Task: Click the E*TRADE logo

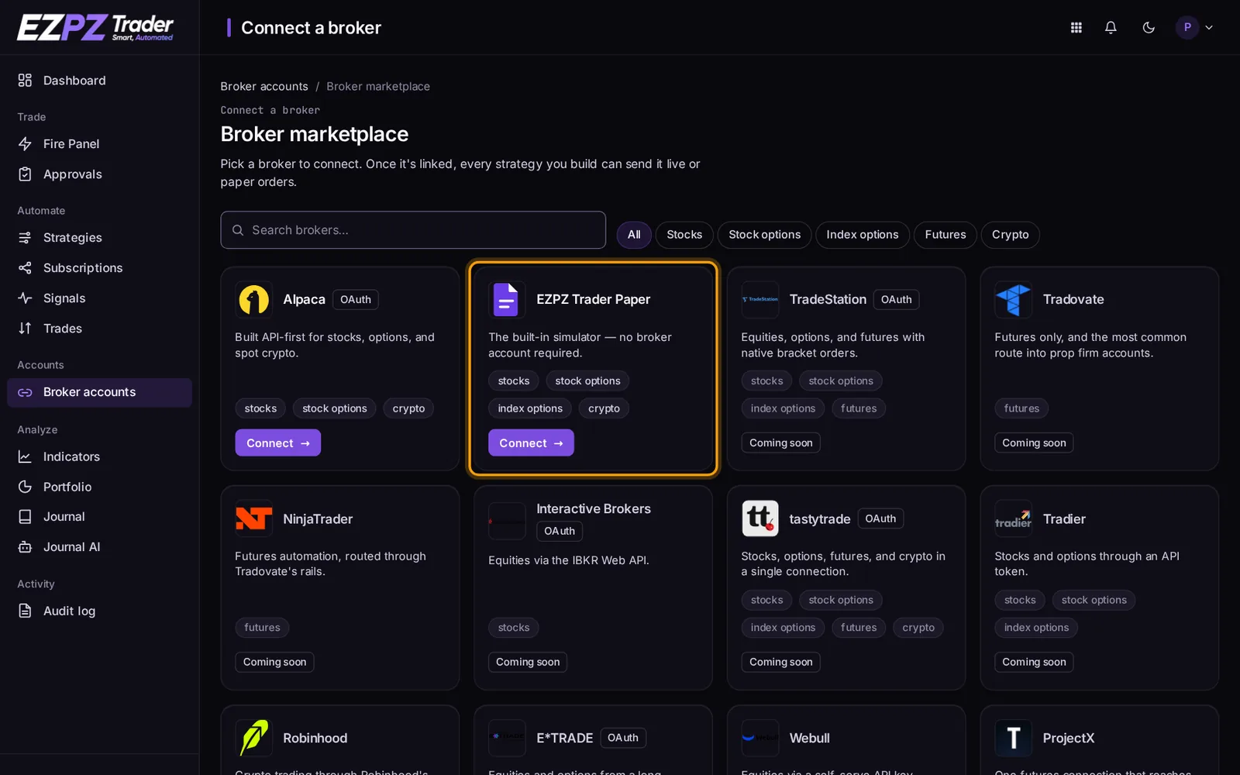Action: click(x=507, y=738)
